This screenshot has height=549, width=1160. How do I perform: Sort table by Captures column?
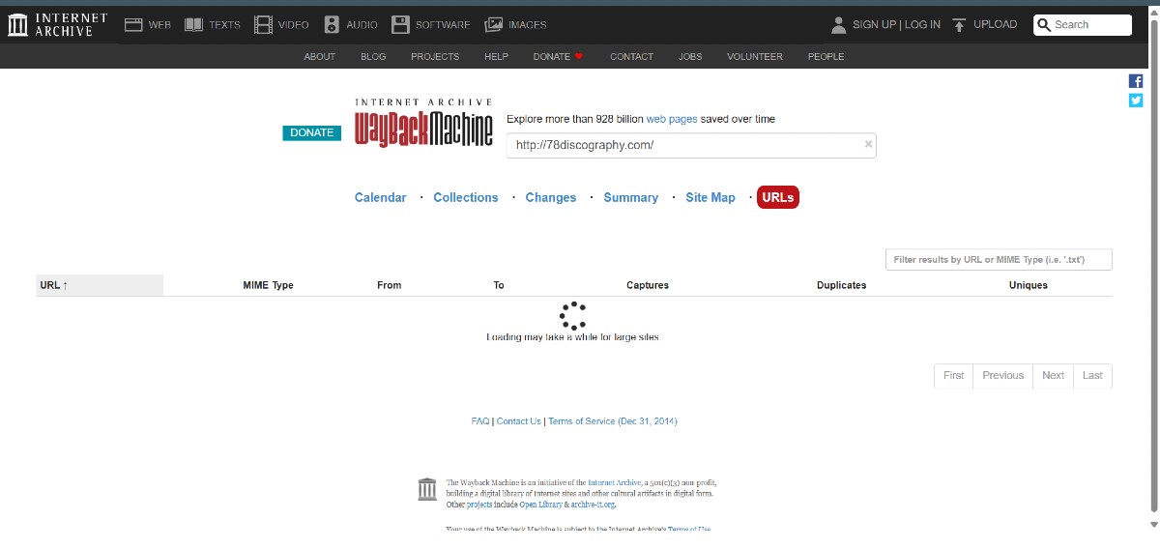pos(648,285)
